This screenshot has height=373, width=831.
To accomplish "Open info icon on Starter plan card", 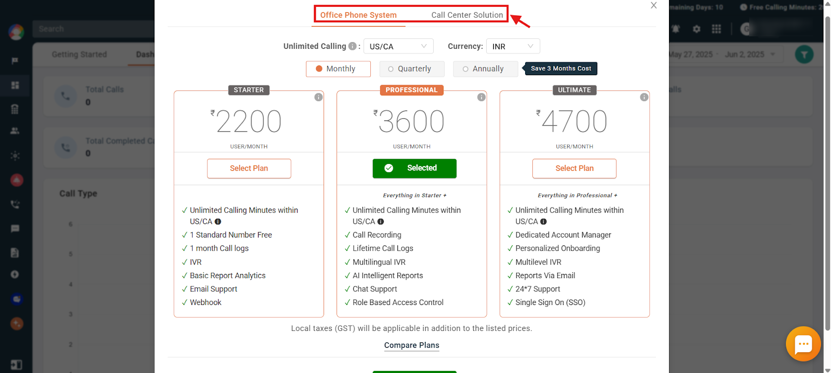I will pos(318,97).
